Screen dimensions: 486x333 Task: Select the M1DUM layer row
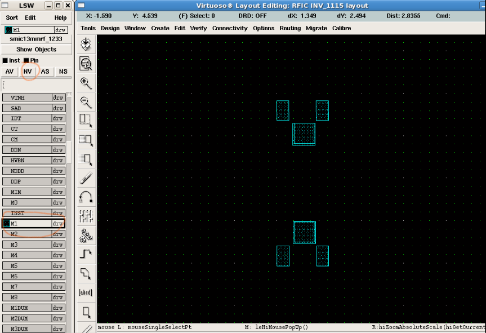(34, 308)
